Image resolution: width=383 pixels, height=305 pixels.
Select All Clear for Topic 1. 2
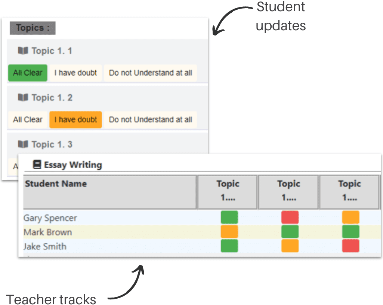(x=28, y=119)
